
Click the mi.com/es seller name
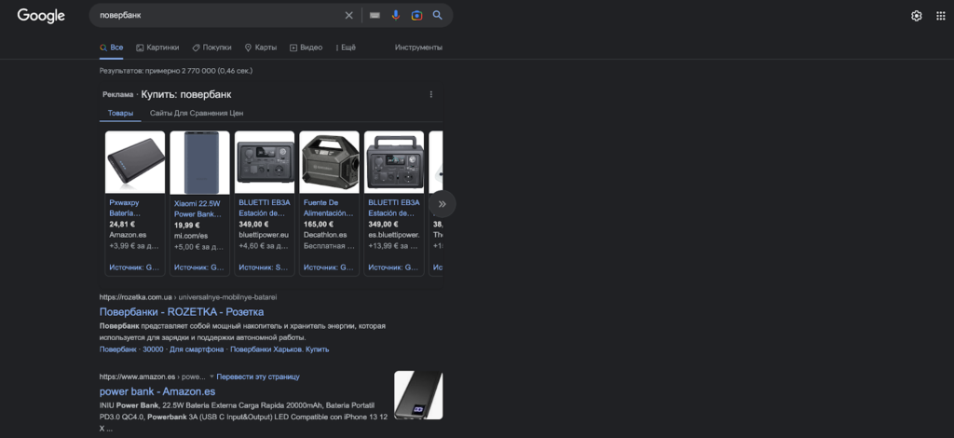[191, 236]
